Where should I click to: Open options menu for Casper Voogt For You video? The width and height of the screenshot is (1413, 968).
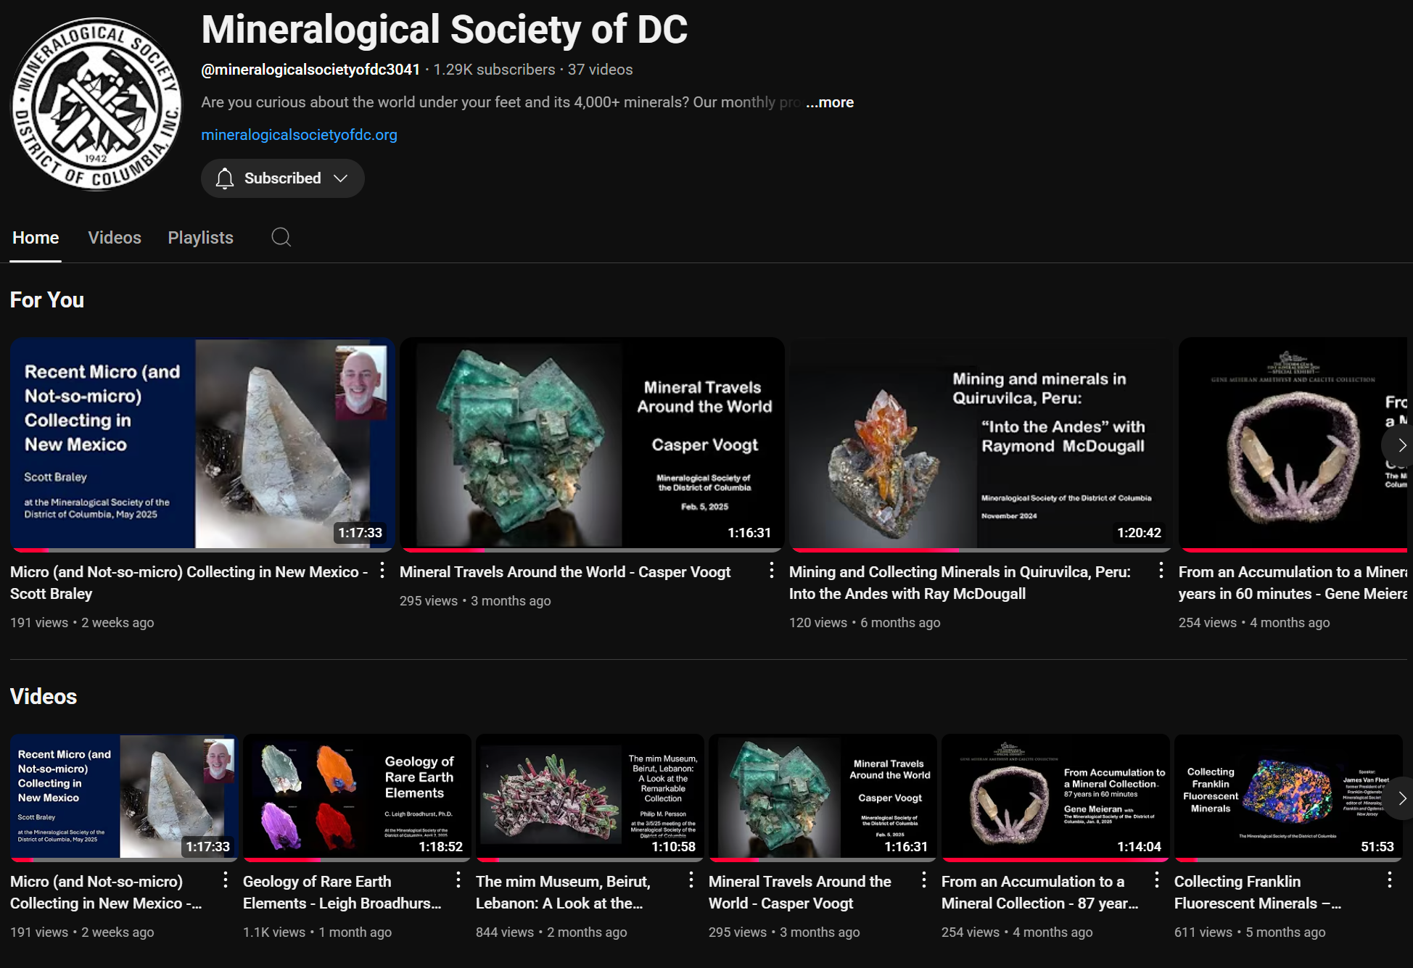(771, 571)
